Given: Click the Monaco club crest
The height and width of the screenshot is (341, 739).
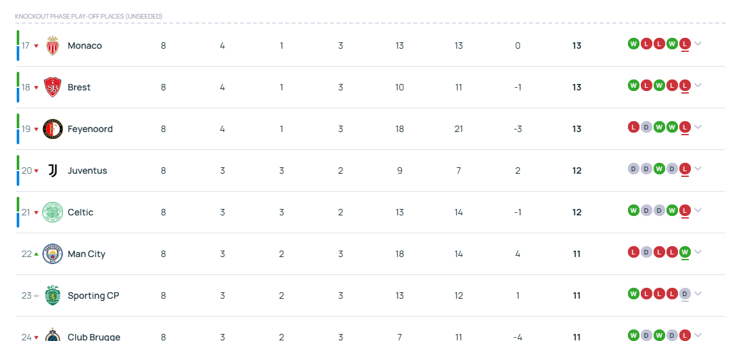Looking at the screenshot, I should 52,46.
